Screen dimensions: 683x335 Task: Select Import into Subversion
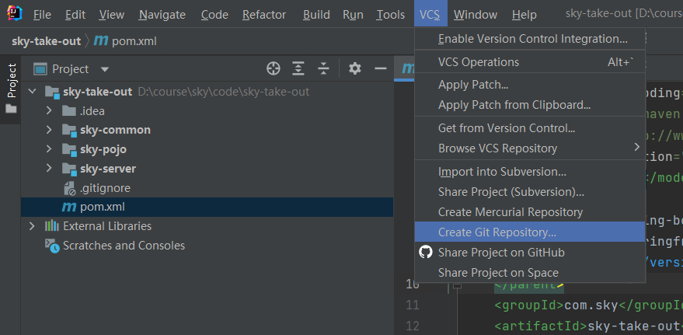[530, 172]
